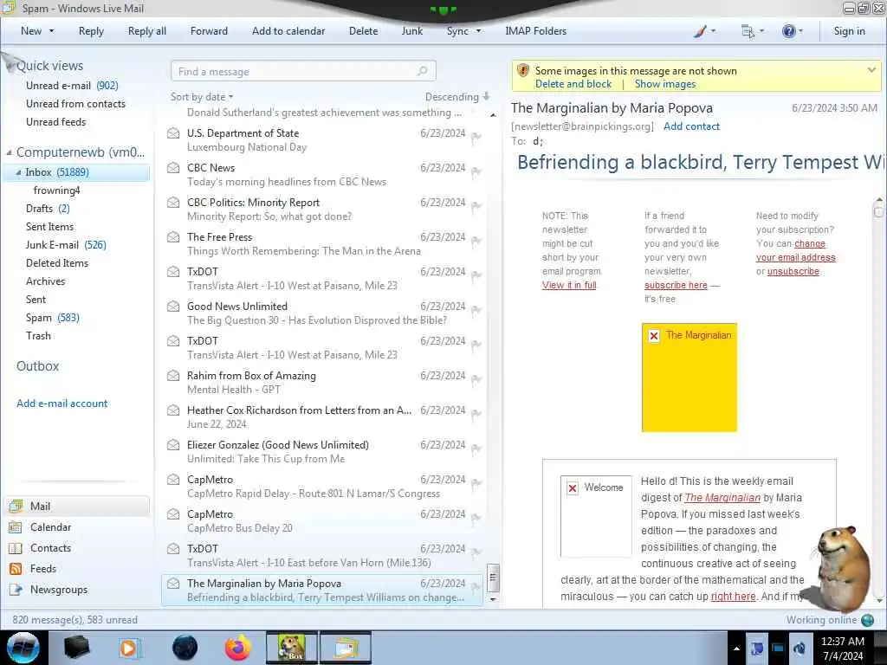Click Add contact link
The width and height of the screenshot is (887, 665).
click(x=691, y=126)
